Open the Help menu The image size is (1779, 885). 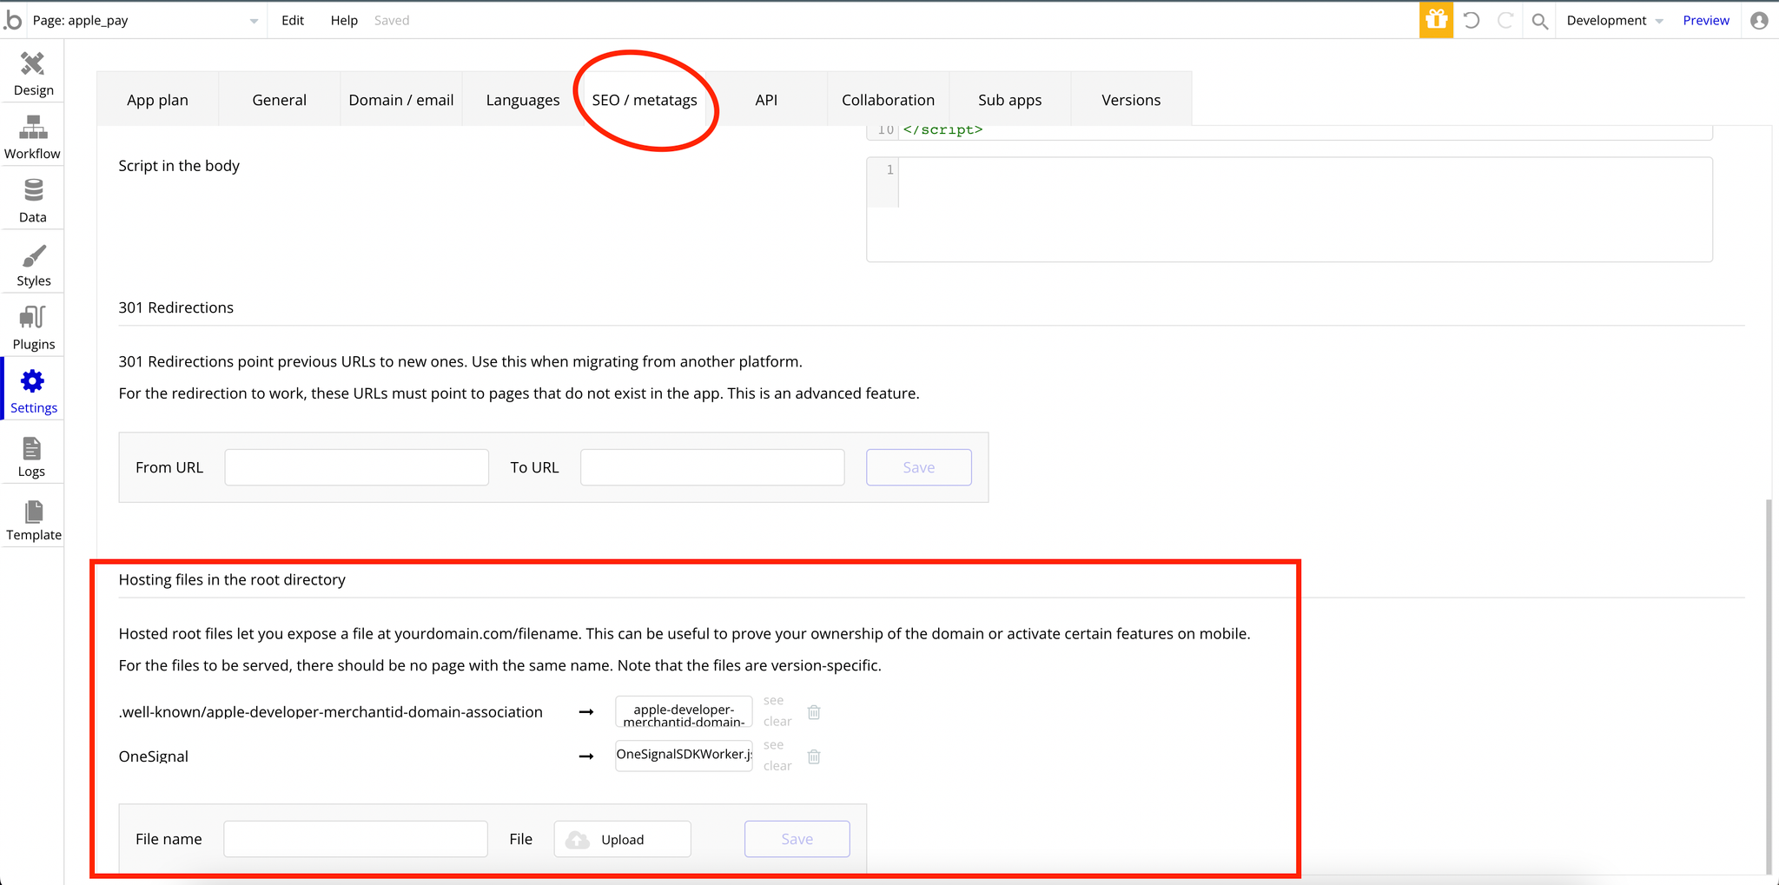pyautogui.click(x=344, y=20)
